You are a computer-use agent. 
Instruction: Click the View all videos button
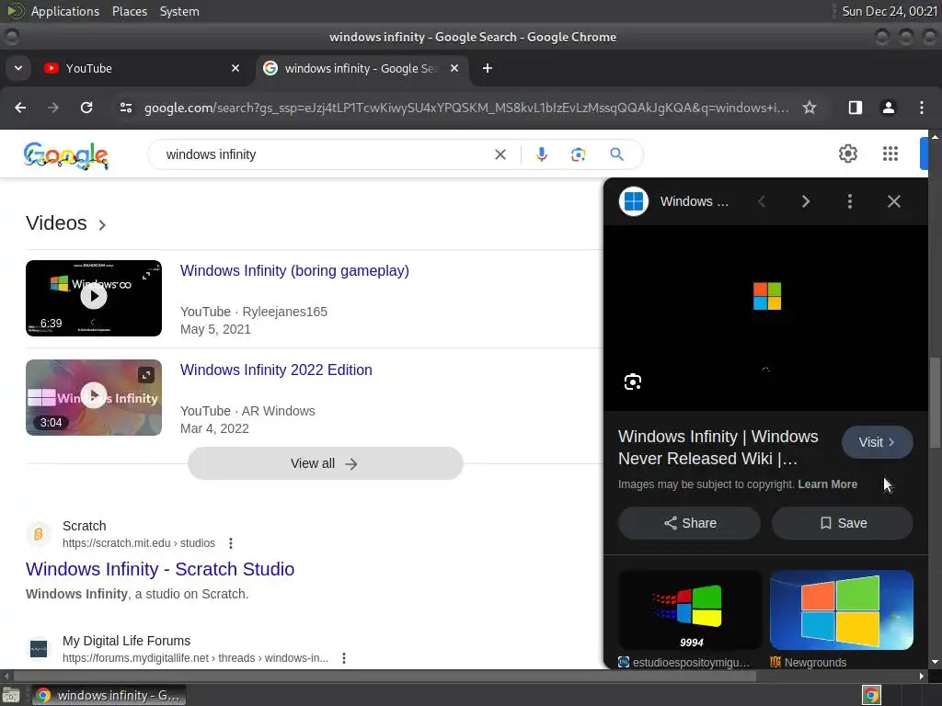tap(325, 463)
